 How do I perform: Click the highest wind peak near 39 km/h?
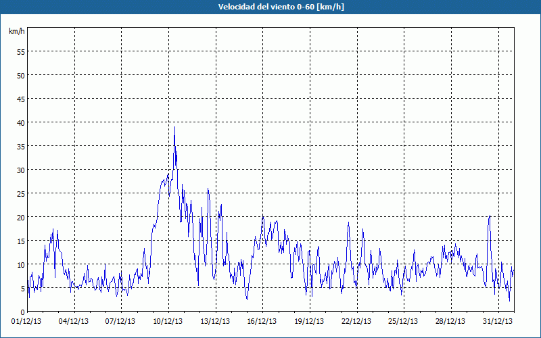pos(175,127)
